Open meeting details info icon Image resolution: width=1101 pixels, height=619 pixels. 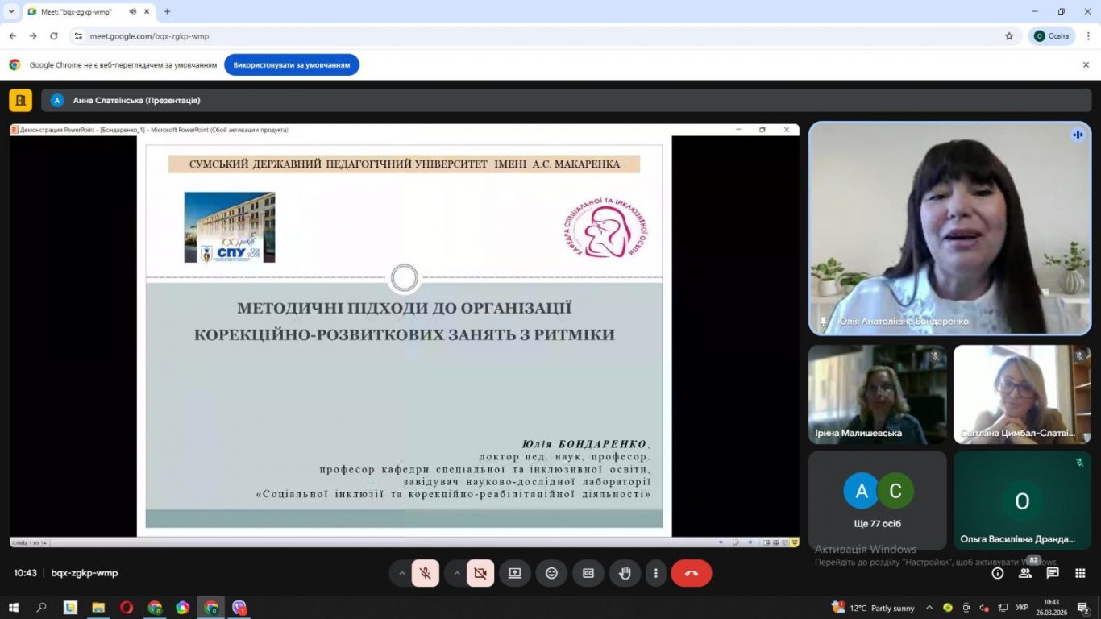pyautogui.click(x=998, y=573)
